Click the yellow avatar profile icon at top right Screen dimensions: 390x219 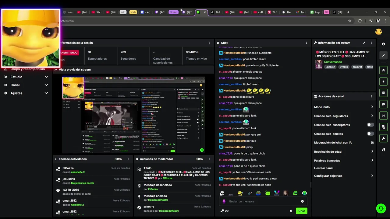coord(378,32)
